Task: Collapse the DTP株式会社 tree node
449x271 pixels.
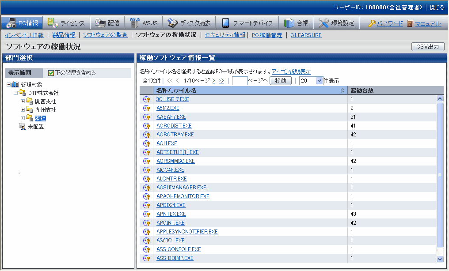Action: tap(16, 93)
